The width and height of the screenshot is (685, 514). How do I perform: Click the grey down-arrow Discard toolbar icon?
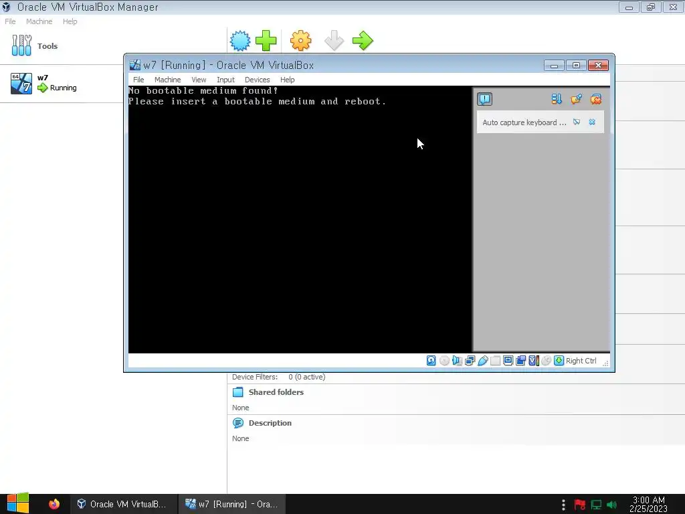coord(334,41)
